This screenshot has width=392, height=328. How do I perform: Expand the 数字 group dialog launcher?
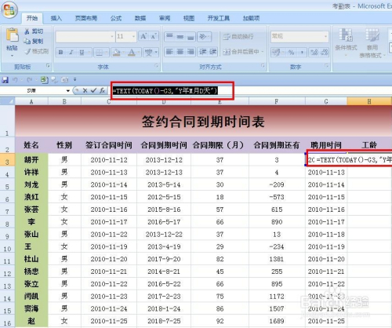[x=326, y=66]
